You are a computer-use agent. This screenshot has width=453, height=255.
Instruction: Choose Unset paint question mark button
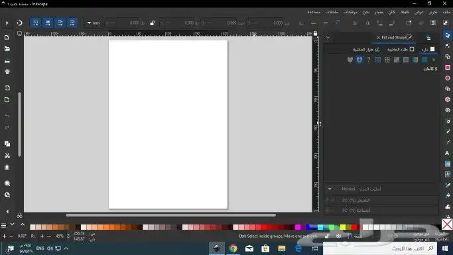coord(368,60)
